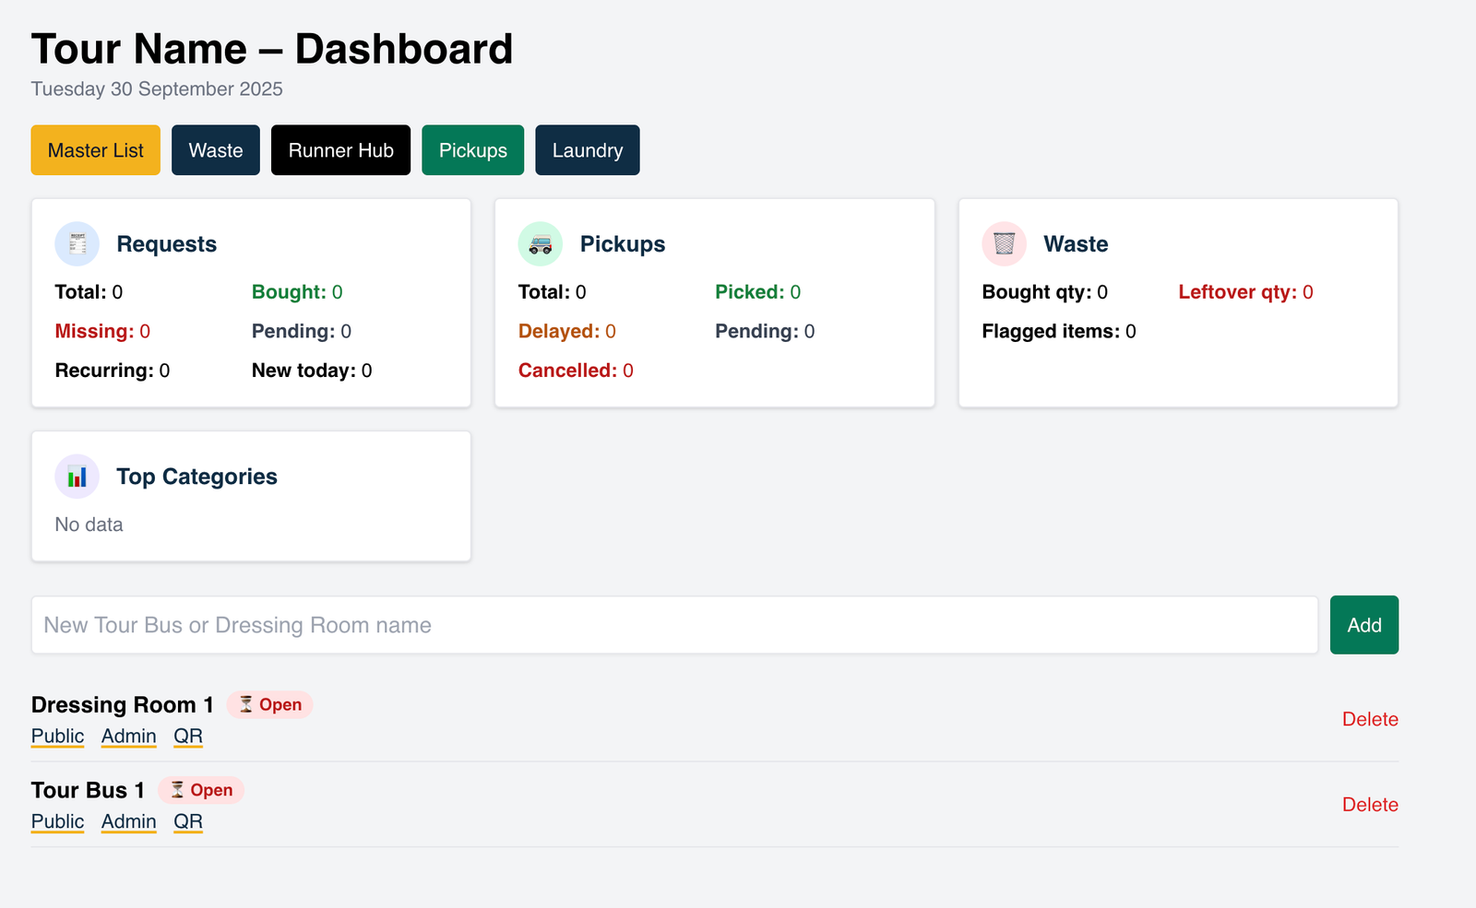Focus the new Tour Bus name field
The image size is (1476, 908).
pos(674,625)
